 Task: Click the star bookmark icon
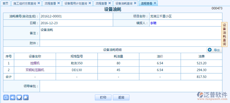(26, 97)
